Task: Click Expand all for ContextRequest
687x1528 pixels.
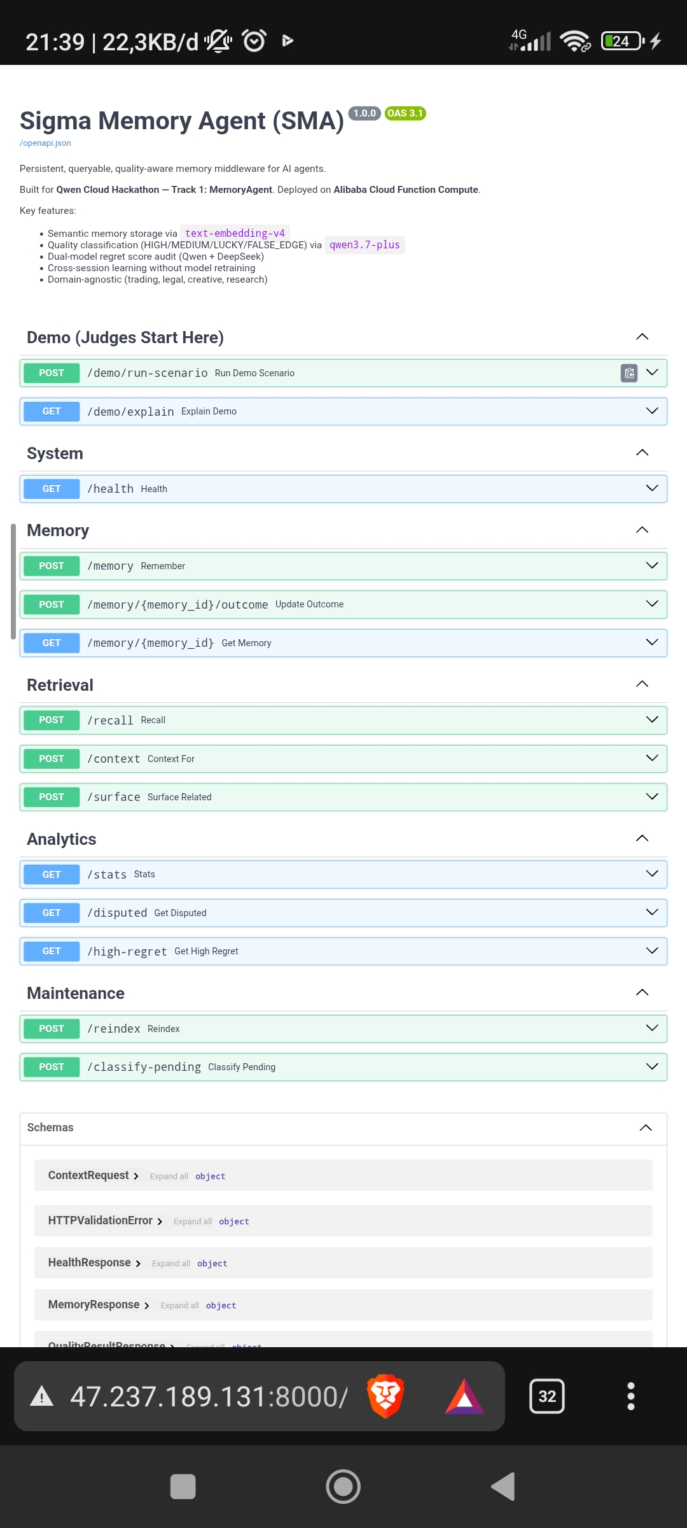Action: (x=169, y=1176)
